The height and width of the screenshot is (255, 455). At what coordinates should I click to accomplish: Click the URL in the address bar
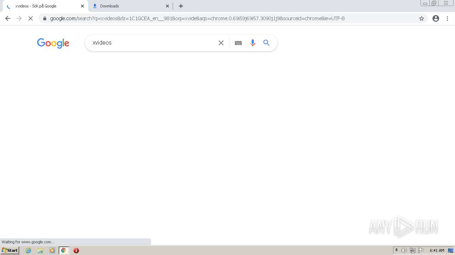click(x=197, y=18)
